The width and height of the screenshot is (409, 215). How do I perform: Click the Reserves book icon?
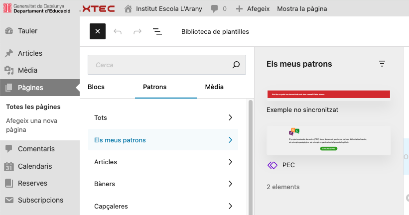tap(9, 183)
